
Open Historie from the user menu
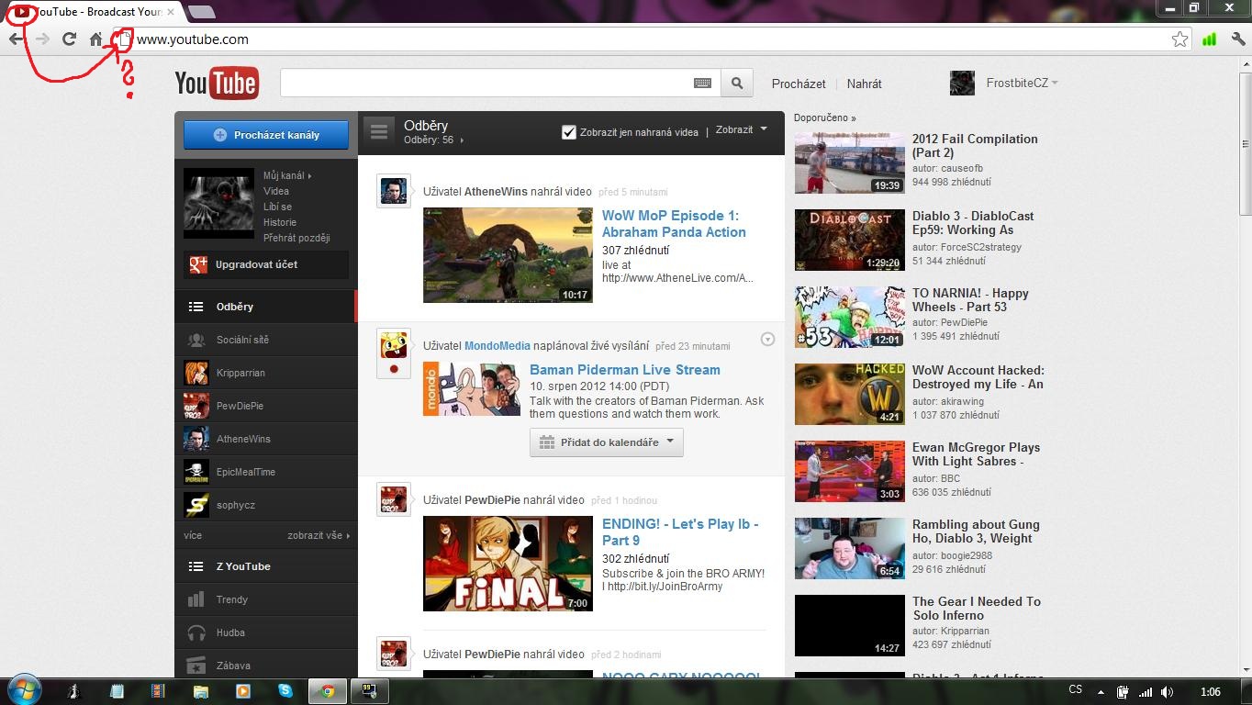coord(280,222)
